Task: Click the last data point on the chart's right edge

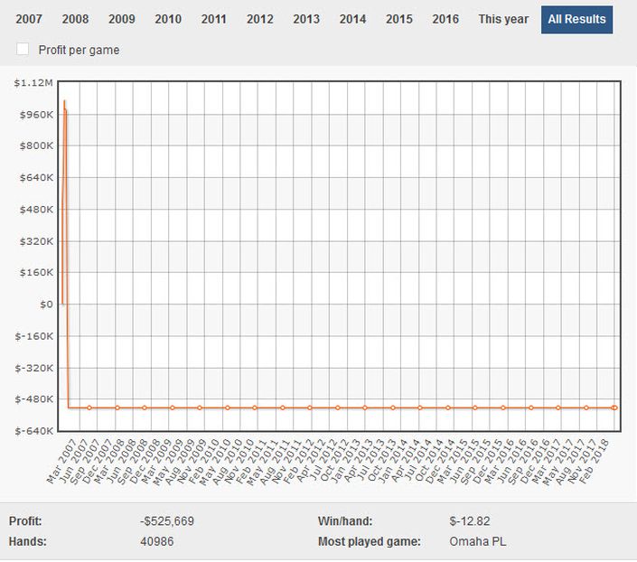Action: (614, 407)
